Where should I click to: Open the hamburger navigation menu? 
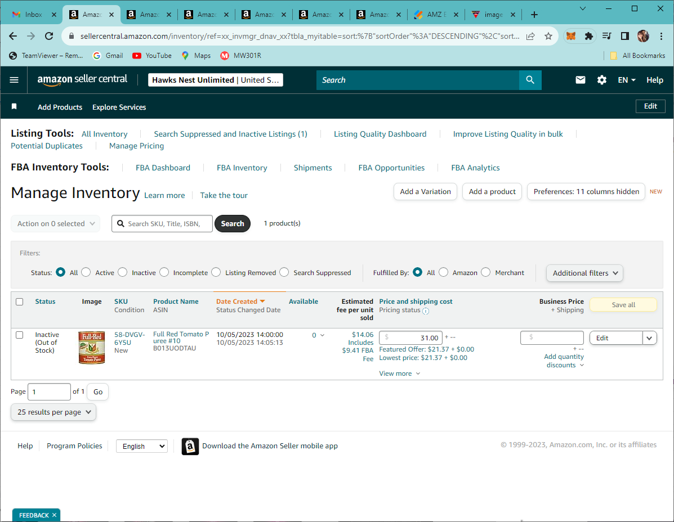tap(14, 80)
